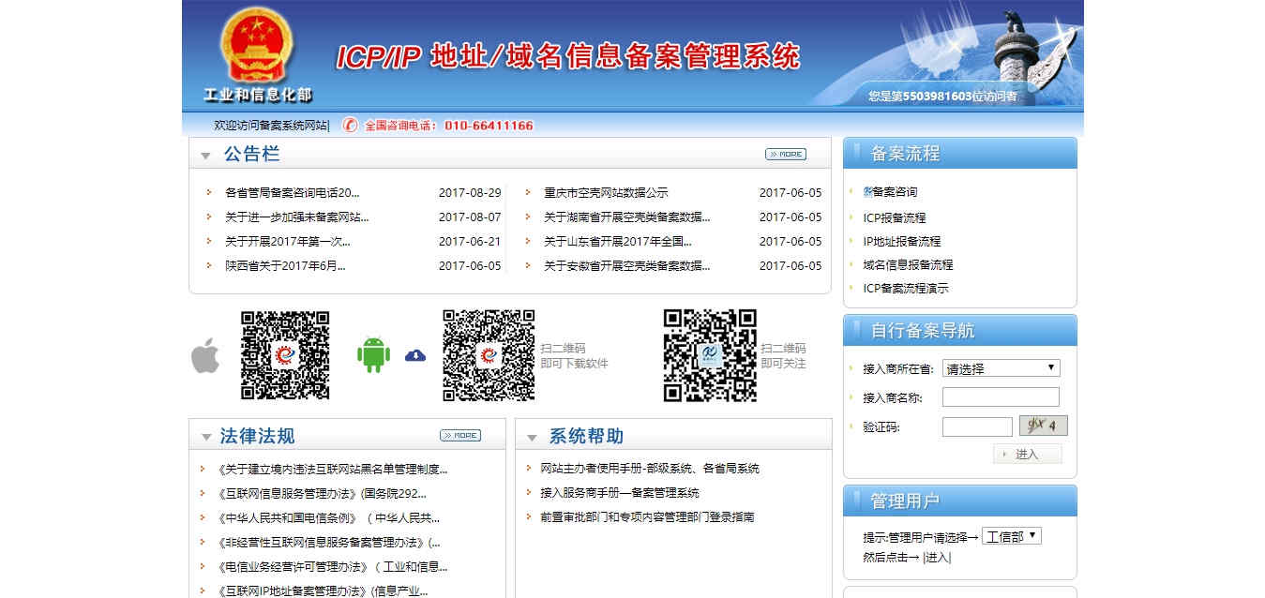Click the 进入 button in 自行备案导航
The image size is (1265, 598).
tap(1028, 454)
